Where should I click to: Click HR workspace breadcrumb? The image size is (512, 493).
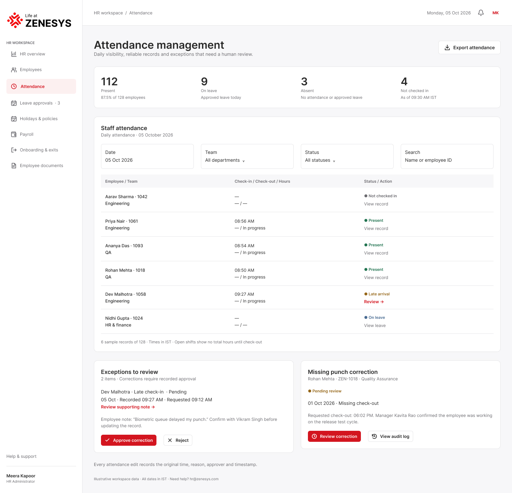[108, 13]
